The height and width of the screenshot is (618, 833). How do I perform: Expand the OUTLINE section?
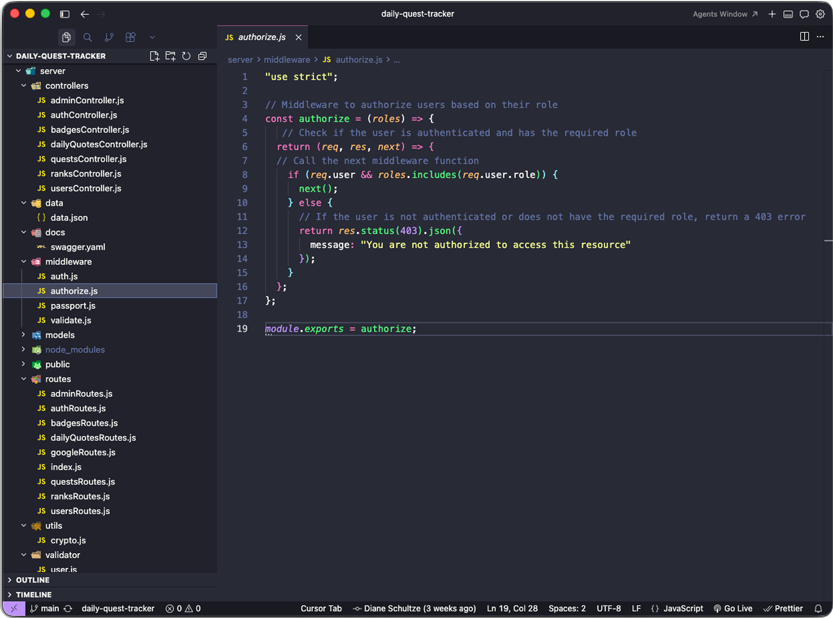tap(32, 580)
